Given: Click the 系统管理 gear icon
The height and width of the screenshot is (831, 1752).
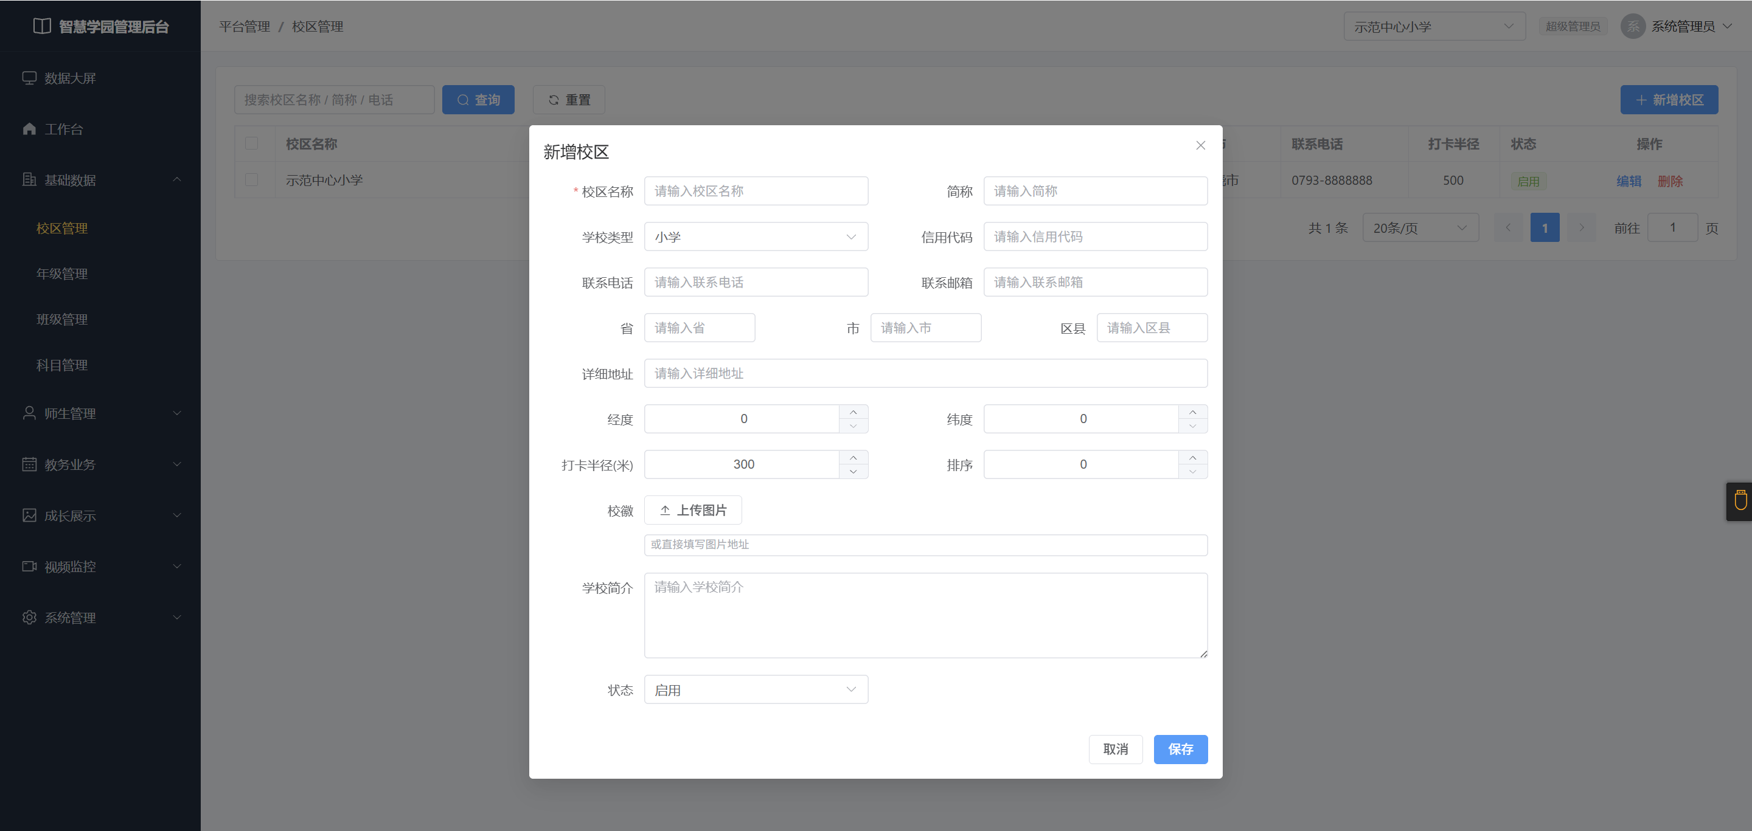Looking at the screenshot, I should 29,618.
